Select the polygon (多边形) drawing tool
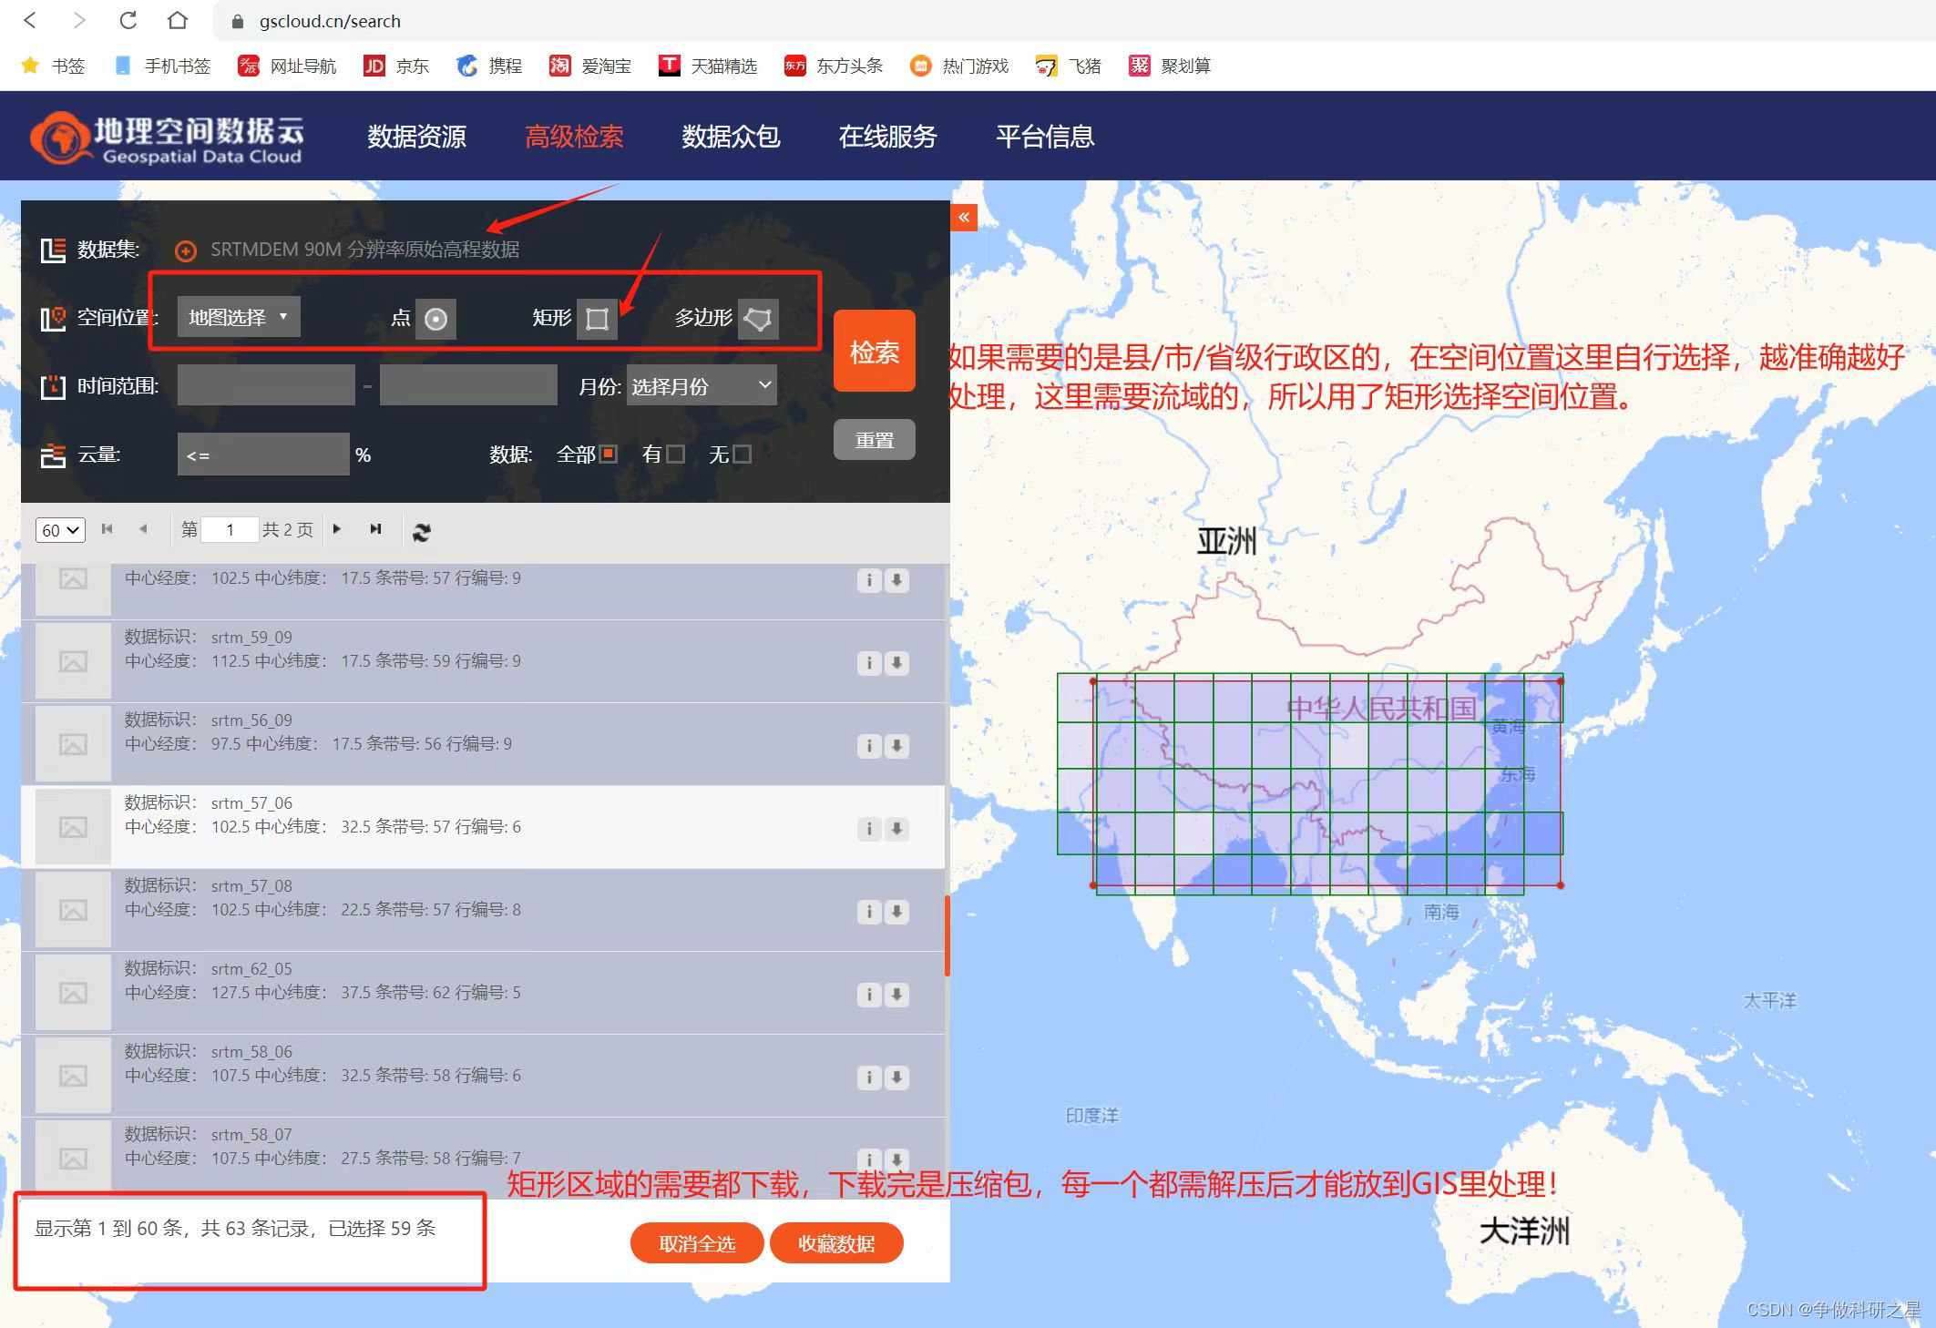1936x1328 pixels. tap(758, 319)
